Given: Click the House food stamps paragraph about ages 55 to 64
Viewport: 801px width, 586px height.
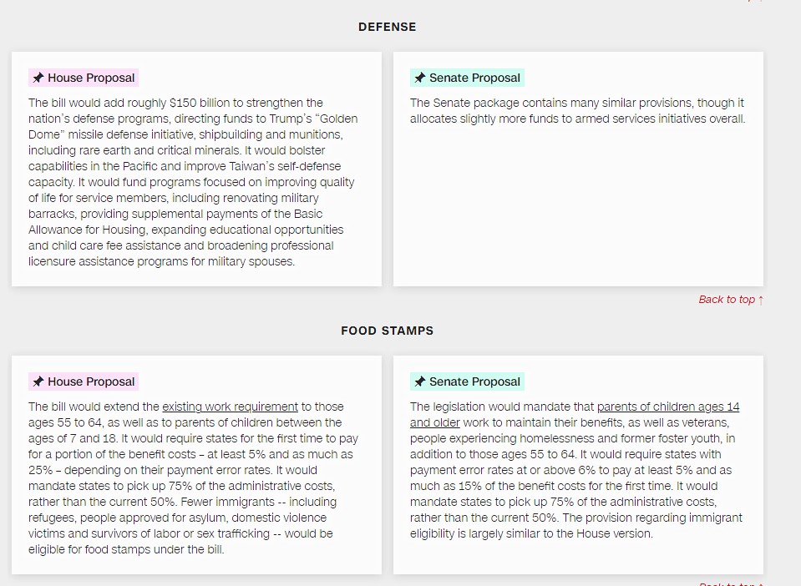Looking at the screenshot, I should coord(192,477).
